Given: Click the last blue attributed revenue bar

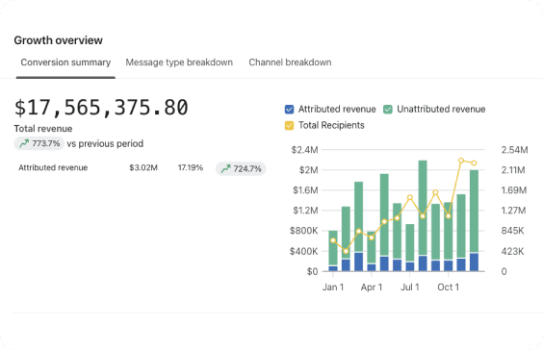Looking at the screenshot, I should click(474, 262).
